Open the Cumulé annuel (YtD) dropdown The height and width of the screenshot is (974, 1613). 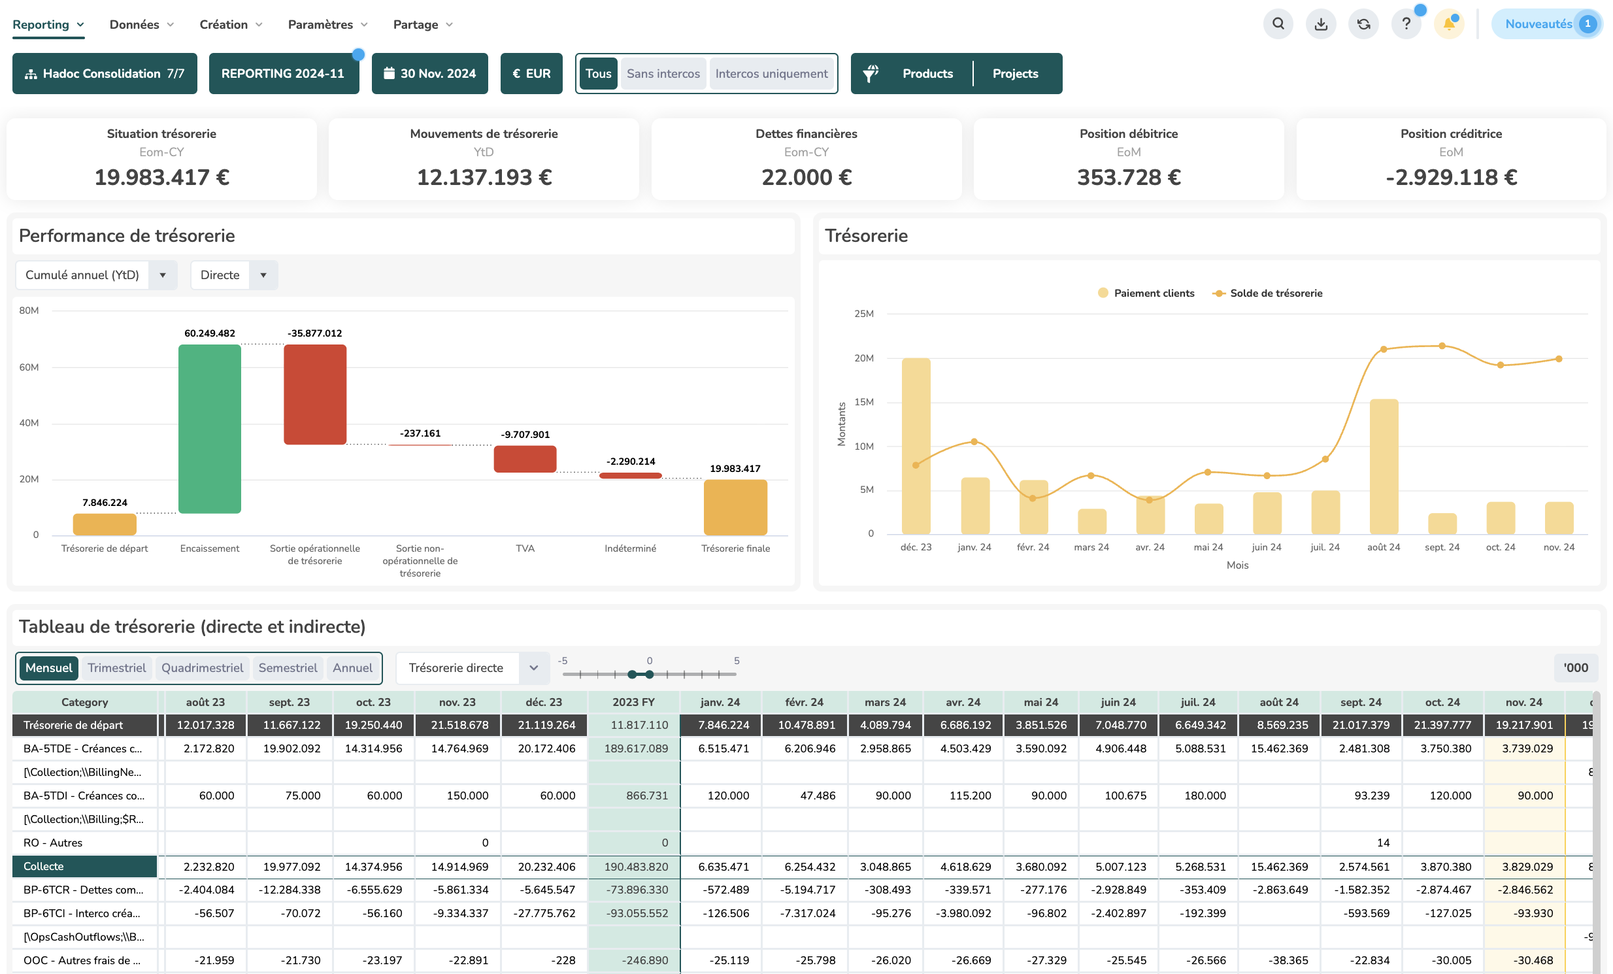point(96,275)
